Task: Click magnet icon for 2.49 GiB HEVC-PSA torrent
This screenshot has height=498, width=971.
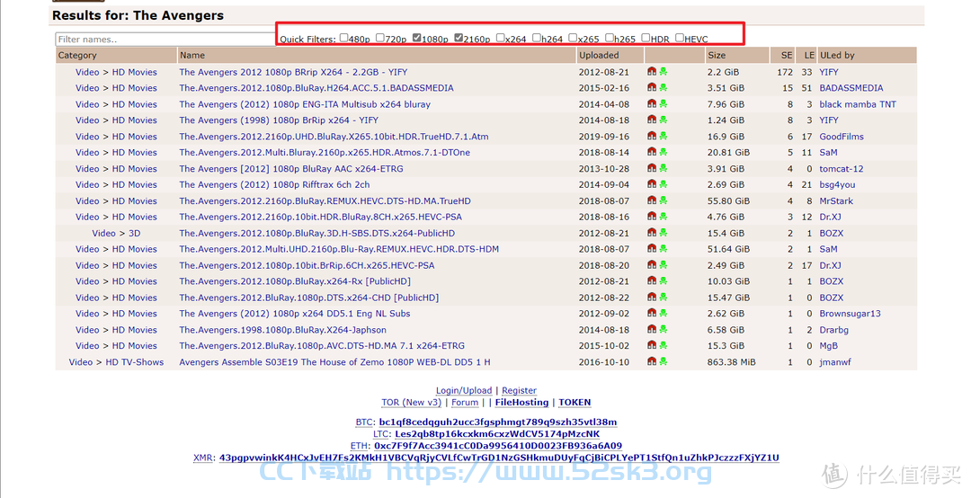Action: pyautogui.click(x=652, y=264)
